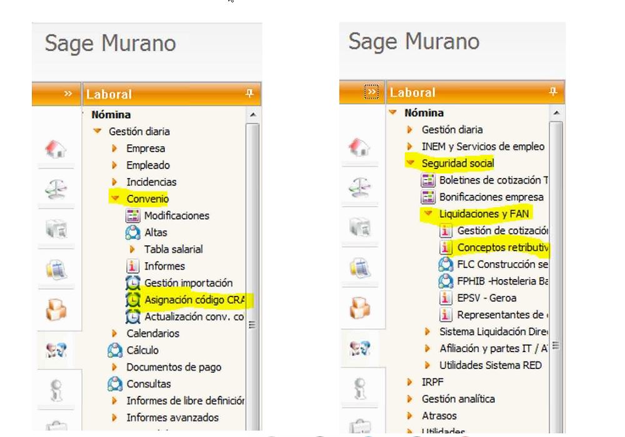The width and height of the screenshot is (625, 437).
Task: Click the home icon in left panel sidebar
Action: click(x=56, y=149)
